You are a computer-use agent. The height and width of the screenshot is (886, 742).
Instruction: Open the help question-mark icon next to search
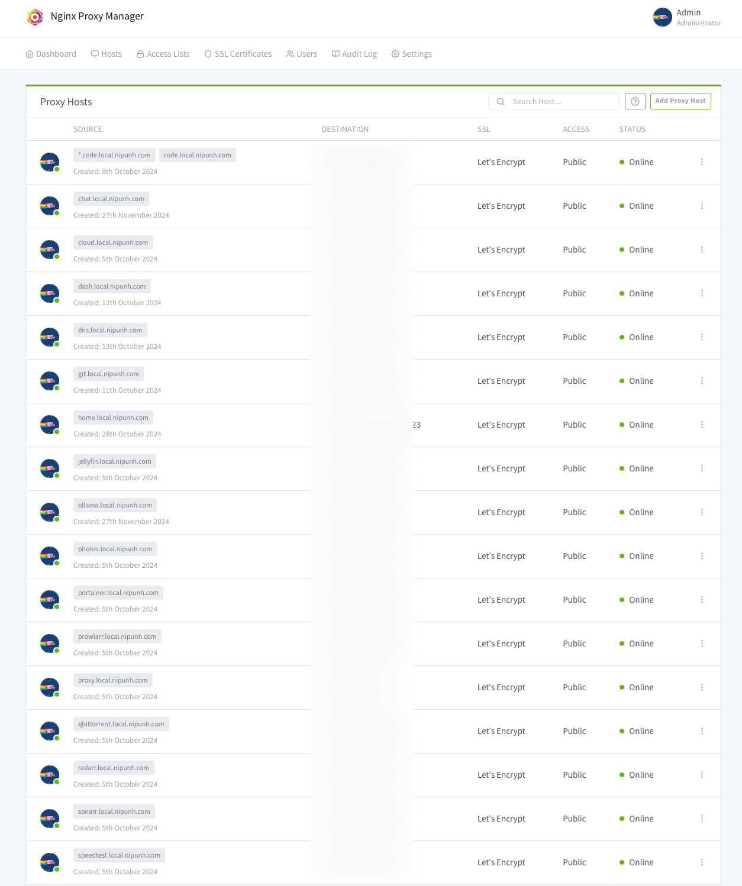coord(635,101)
